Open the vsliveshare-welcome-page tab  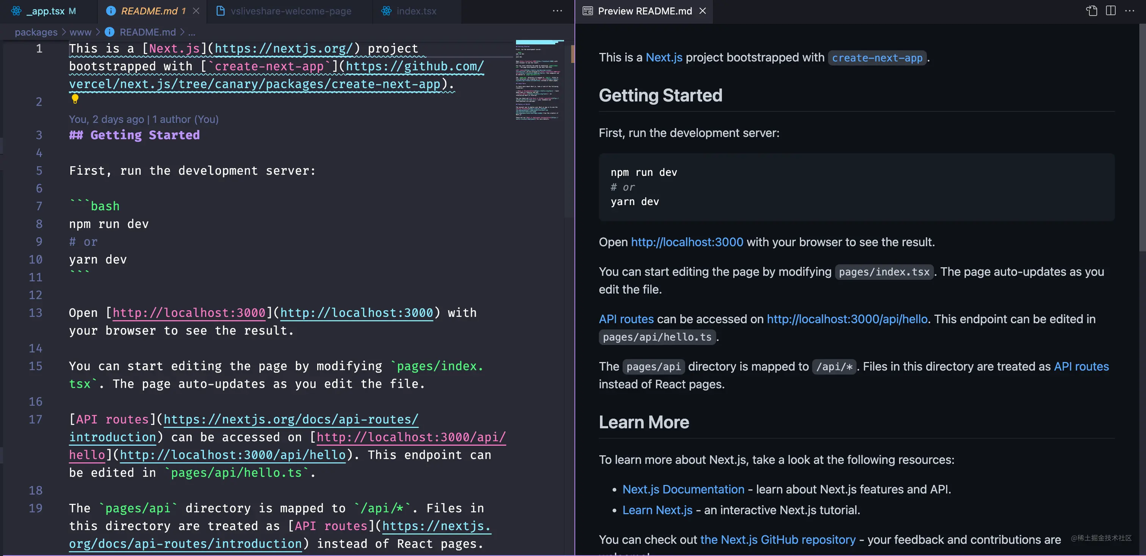tap(291, 11)
